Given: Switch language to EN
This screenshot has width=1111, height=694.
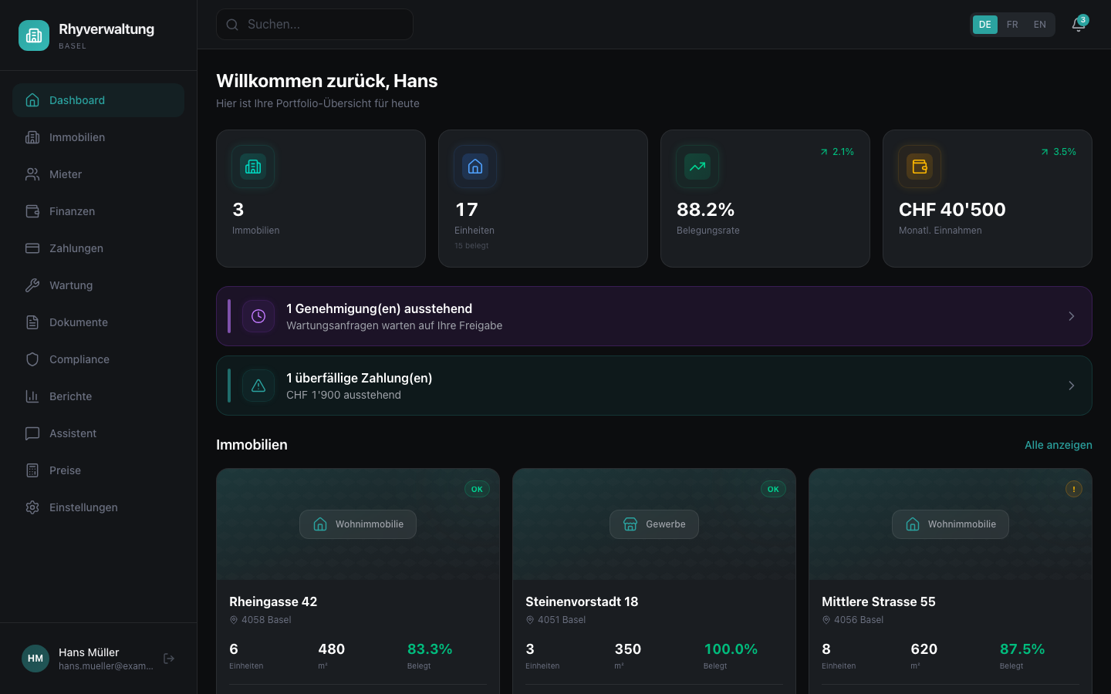Looking at the screenshot, I should click(x=1040, y=25).
